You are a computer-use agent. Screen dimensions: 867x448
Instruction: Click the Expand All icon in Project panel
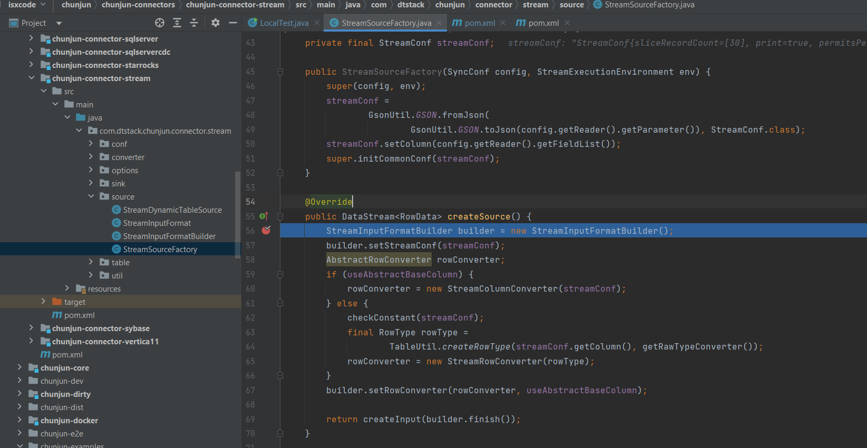177,23
